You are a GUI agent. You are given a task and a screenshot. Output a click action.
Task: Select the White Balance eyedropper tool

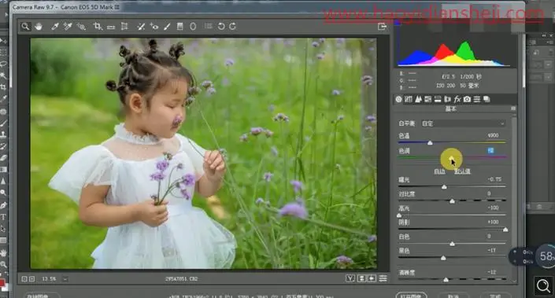(55, 26)
